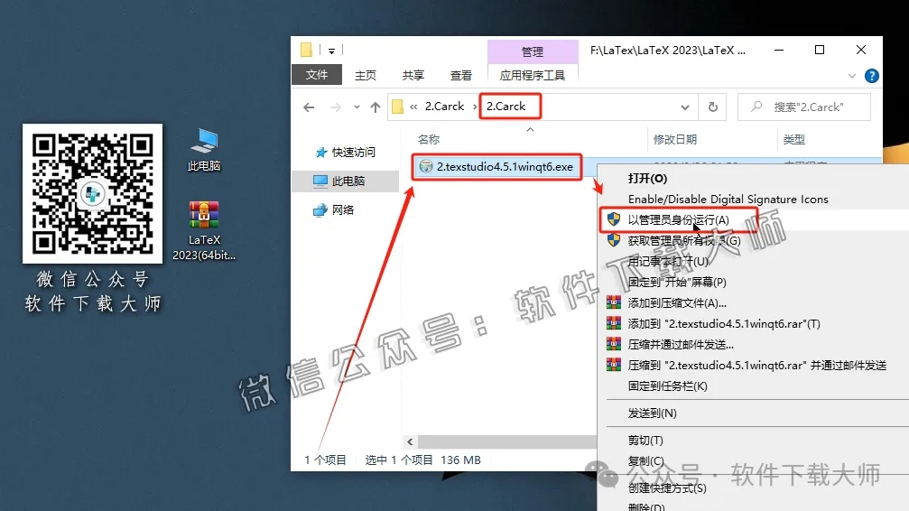909x511 pixels.
Task: Sort by the 类型 column header
Action: tap(793, 139)
